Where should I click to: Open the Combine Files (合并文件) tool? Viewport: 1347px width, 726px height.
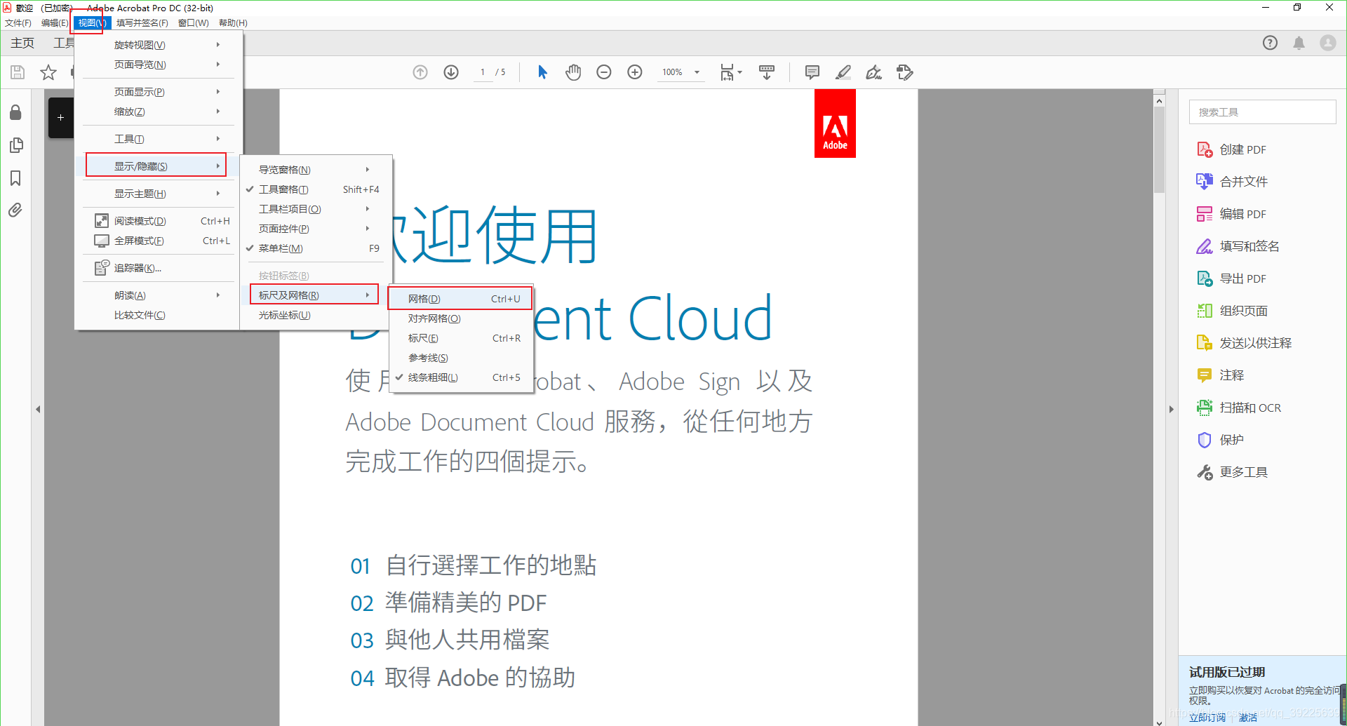point(1232,182)
